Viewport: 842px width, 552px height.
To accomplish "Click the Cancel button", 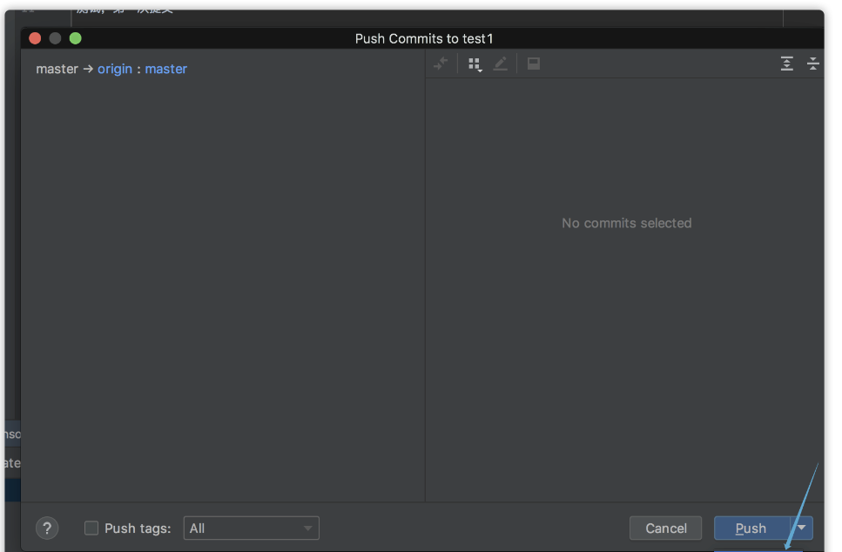I will [666, 528].
